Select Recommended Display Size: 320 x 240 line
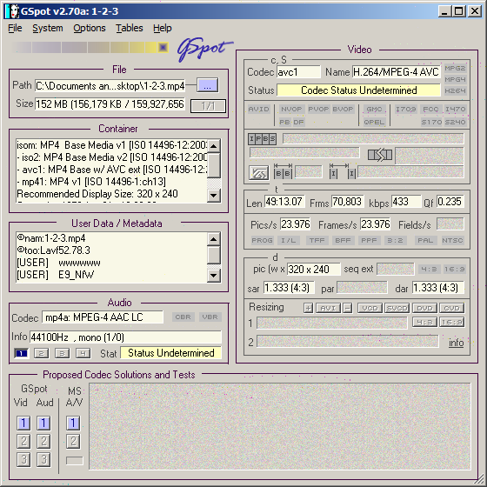Image resolution: width=487 pixels, height=487 pixels. [x=97, y=194]
